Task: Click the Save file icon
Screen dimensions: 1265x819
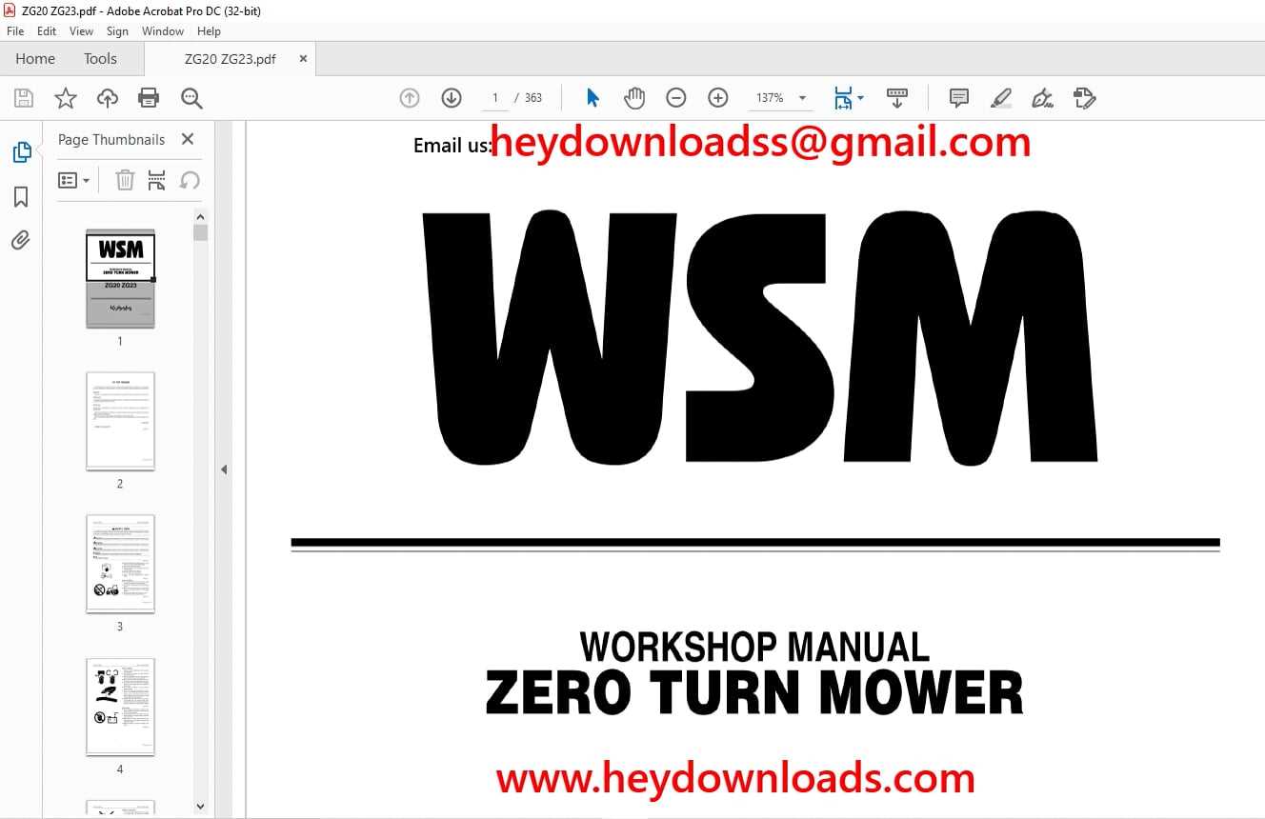Action: (24, 98)
